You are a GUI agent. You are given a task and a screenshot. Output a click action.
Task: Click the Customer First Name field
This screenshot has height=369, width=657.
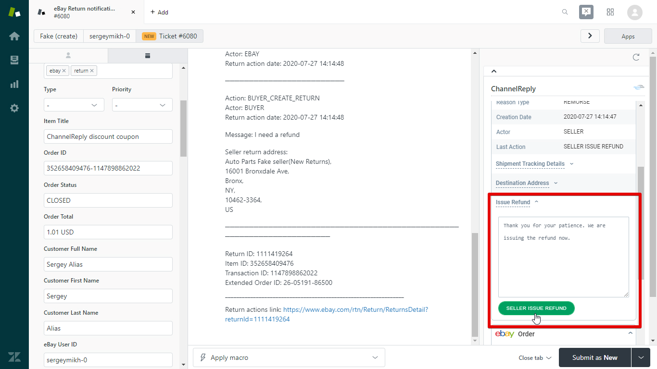pyautogui.click(x=108, y=296)
